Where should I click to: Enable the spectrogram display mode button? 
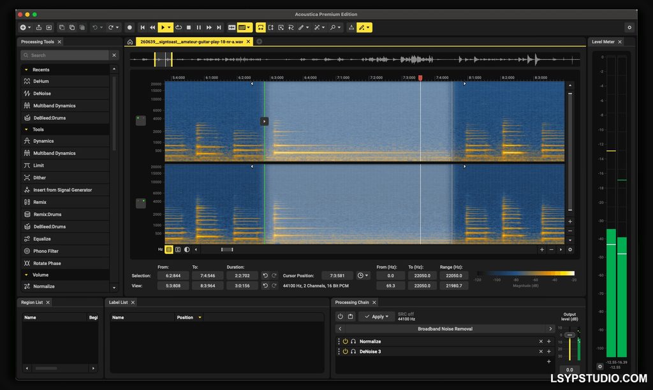pos(168,250)
